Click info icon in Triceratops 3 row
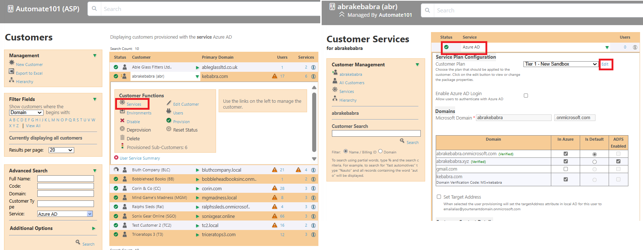This screenshot has width=643, height=250. (x=313, y=235)
